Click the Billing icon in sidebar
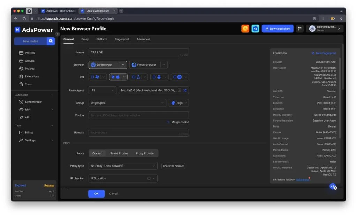The width and height of the screenshot is (357, 216). [x=21, y=132]
